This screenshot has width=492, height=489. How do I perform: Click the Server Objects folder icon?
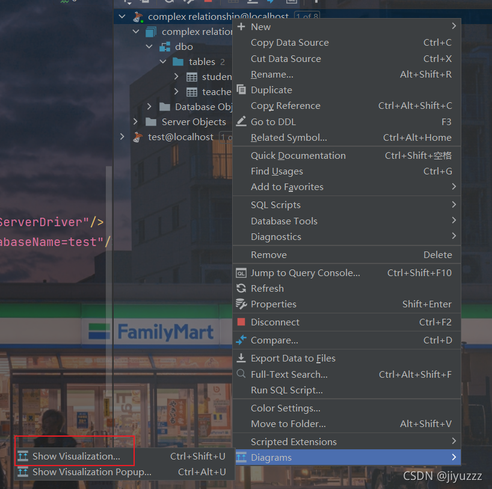(151, 121)
